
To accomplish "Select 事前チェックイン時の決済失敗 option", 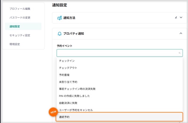I will [120, 89].
